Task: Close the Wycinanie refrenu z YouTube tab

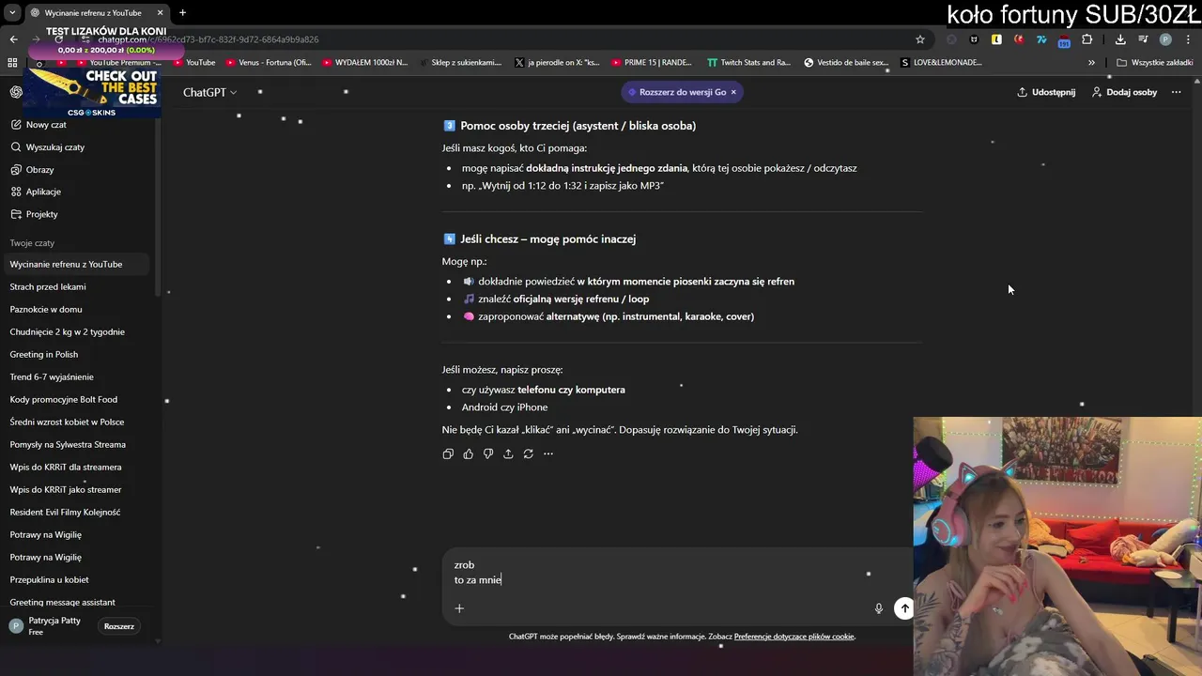Action: (x=160, y=12)
